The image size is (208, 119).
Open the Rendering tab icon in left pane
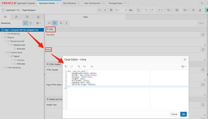click(x=5, y=17)
